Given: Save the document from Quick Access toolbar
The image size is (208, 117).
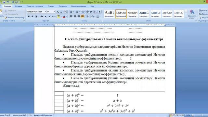Looking at the screenshot, I should pyautogui.click(x=4, y=2).
